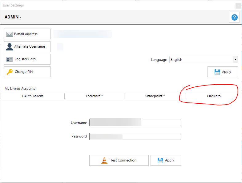Screen dimensions: 242x183
Task: Open the Language combo box showing English
Action: pyautogui.click(x=201, y=60)
